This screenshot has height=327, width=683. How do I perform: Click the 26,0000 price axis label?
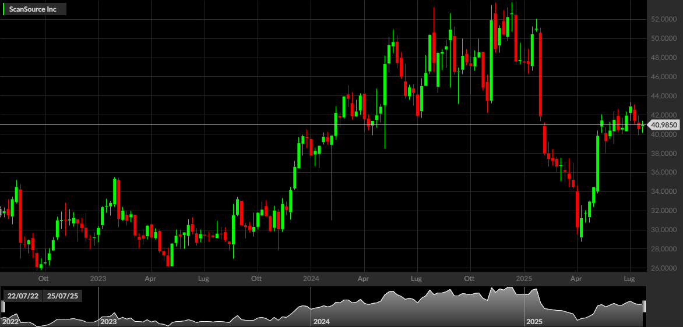pyautogui.click(x=663, y=268)
